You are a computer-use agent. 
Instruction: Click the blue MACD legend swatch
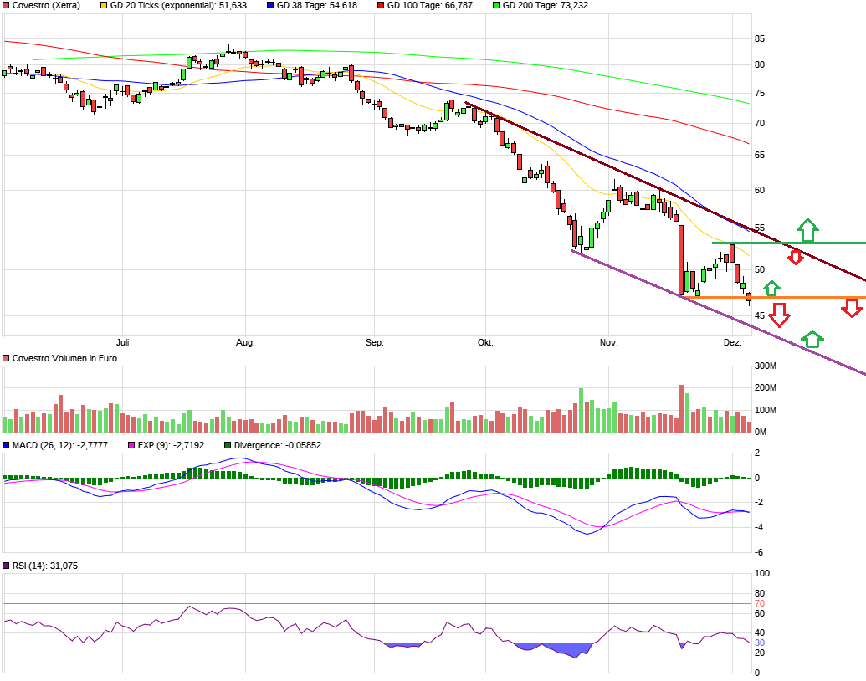click(6, 445)
